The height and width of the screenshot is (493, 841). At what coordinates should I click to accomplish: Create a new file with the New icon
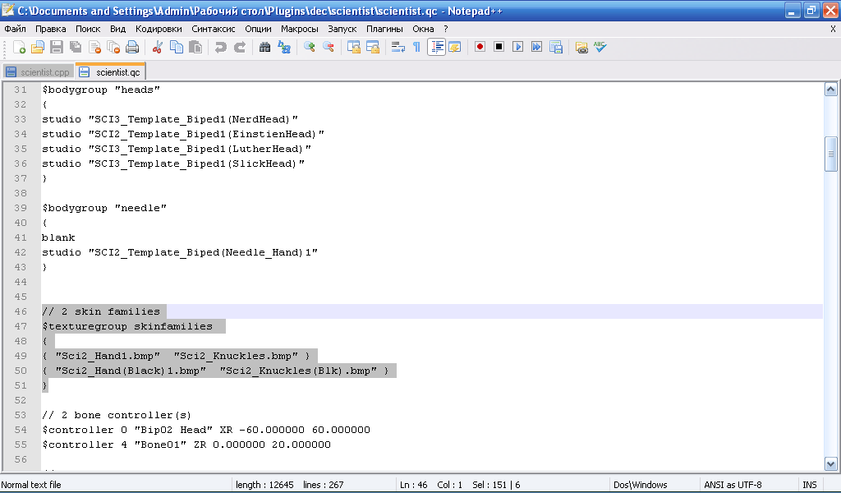[19, 47]
